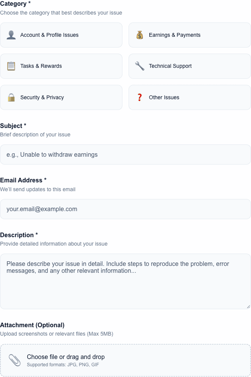The width and height of the screenshot is (251, 377).
Task: Click the Description textarea resize handle
Action: [248, 307]
